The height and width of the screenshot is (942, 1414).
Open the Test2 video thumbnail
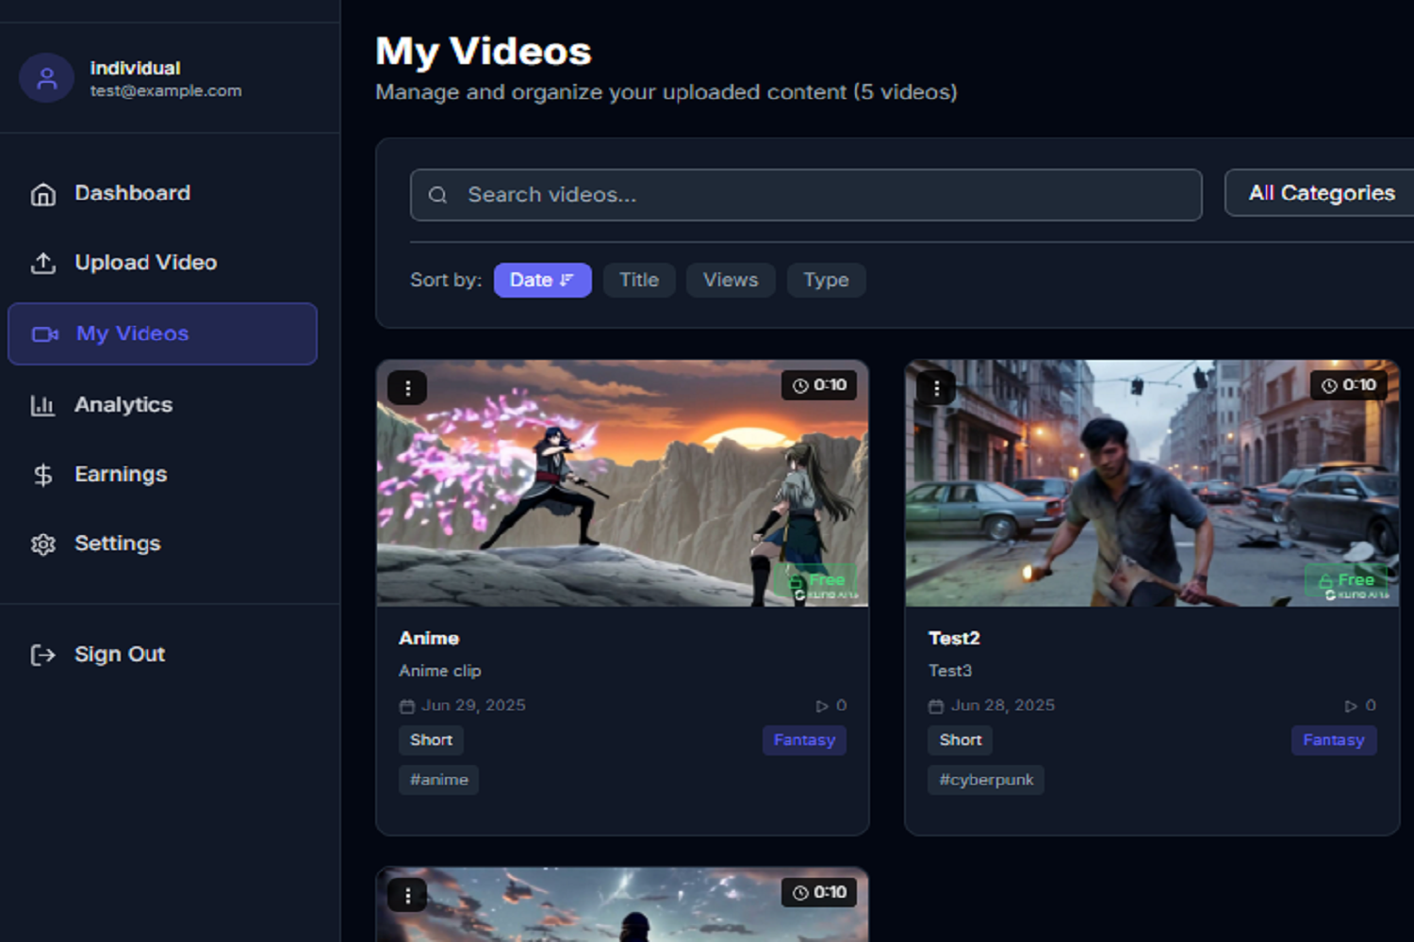(1152, 483)
